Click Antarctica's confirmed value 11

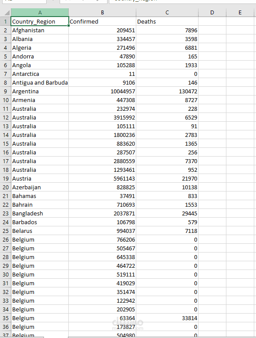[102, 74]
